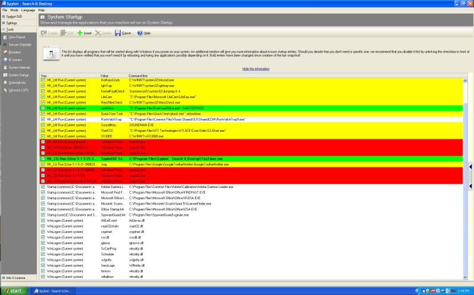Select the WinLogon cryptnet row
Image resolution: width=474 pixels, height=295 pixels.
click(251, 232)
